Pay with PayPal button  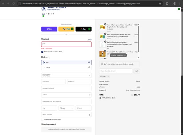[x=66, y=29]
